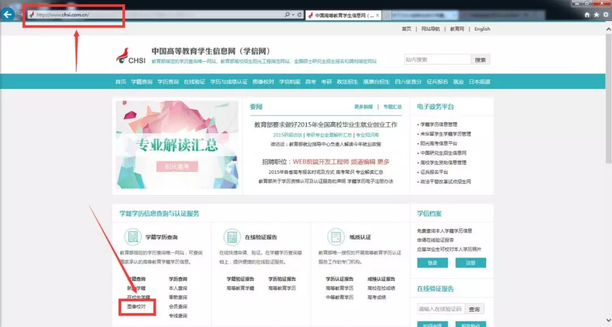Click the browser favorites star icon

(x=596, y=15)
